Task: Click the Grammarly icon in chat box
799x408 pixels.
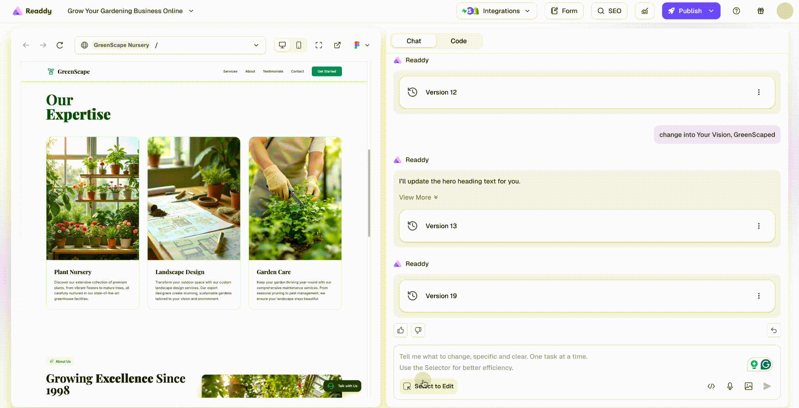Action: pos(766,364)
